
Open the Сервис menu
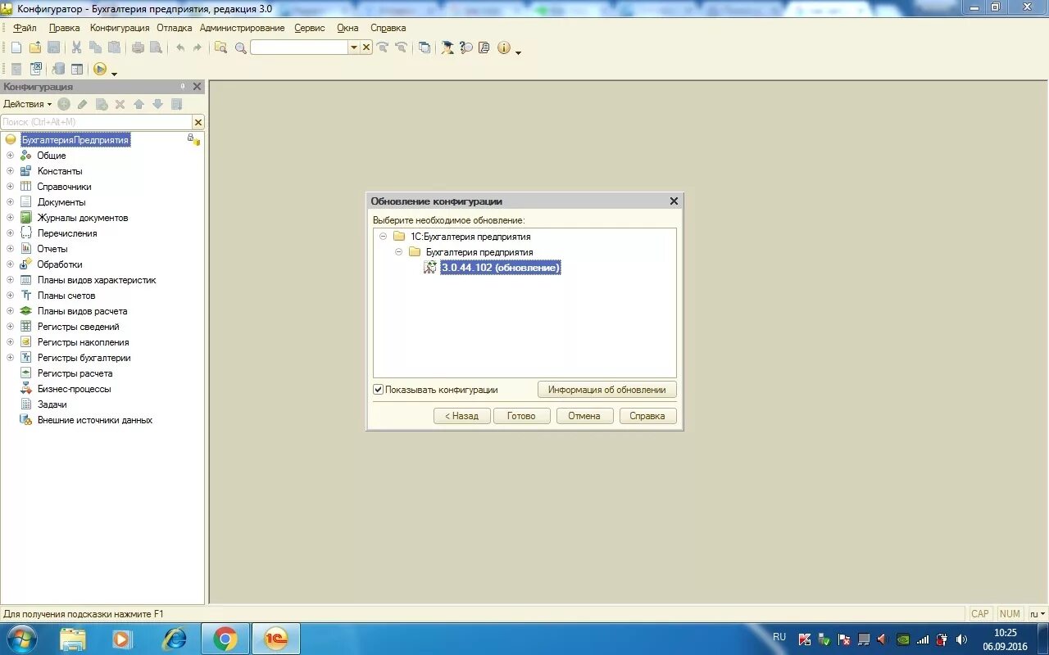pos(310,28)
